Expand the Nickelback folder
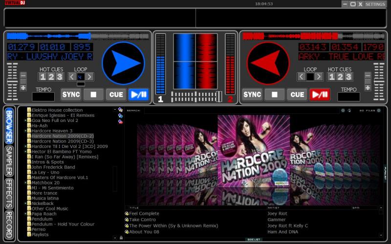Image resolution: width=391 pixels, height=244 pixels. [x=25, y=203]
